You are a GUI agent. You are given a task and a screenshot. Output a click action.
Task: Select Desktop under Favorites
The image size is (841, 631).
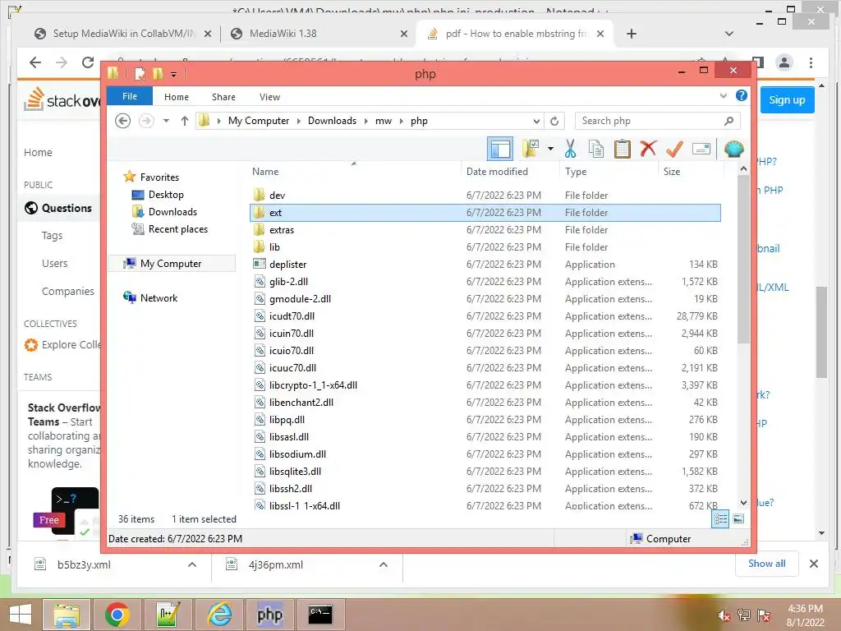pyautogui.click(x=166, y=194)
